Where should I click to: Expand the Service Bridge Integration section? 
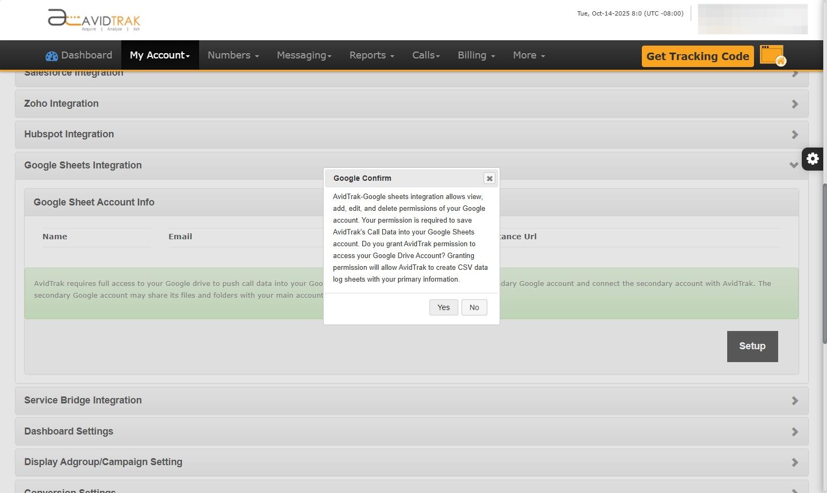click(x=412, y=400)
